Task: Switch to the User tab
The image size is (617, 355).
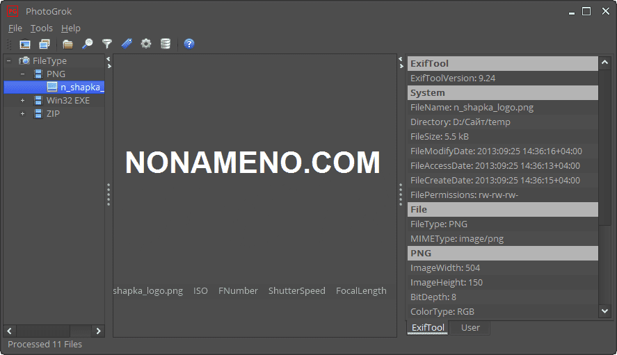Action: coord(470,328)
